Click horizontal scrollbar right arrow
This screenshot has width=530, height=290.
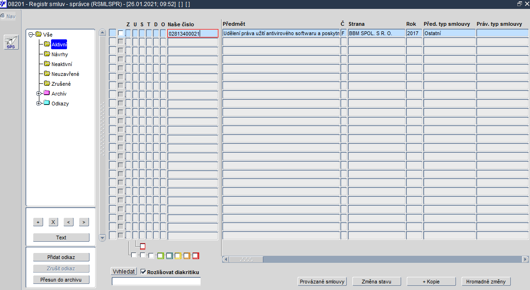point(525,259)
